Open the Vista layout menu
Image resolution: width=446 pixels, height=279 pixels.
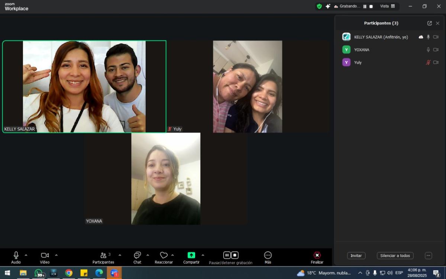387,6
